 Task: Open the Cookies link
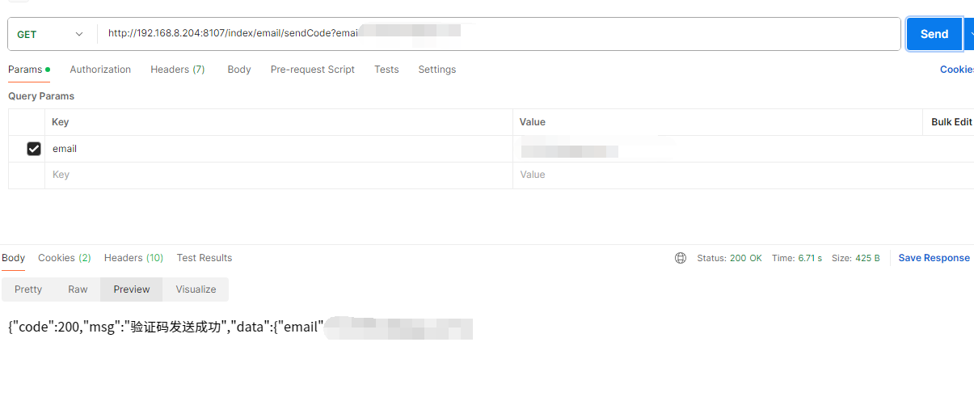956,70
